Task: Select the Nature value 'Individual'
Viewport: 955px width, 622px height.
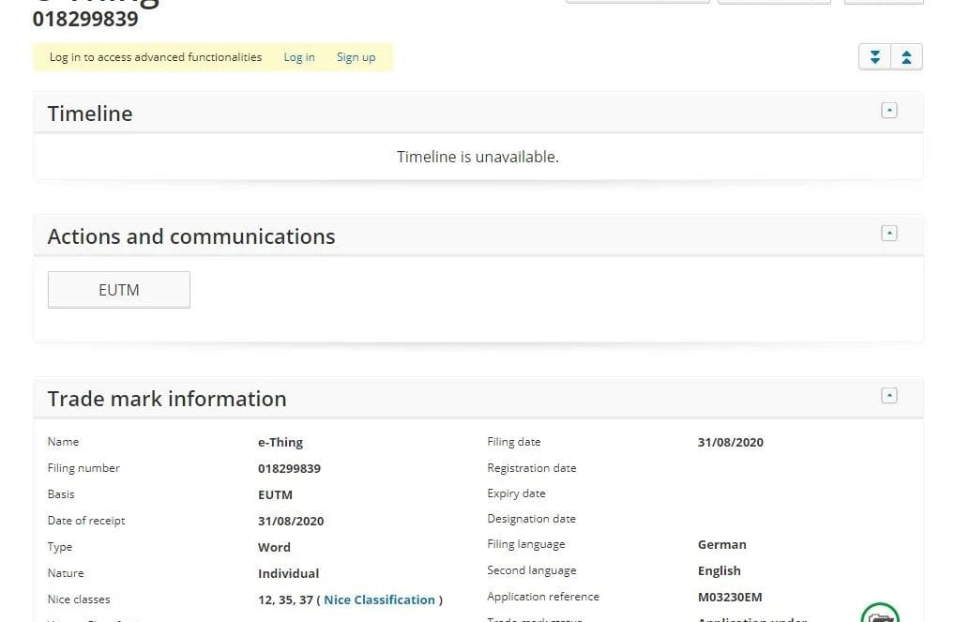Action: (x=289, y=573)
